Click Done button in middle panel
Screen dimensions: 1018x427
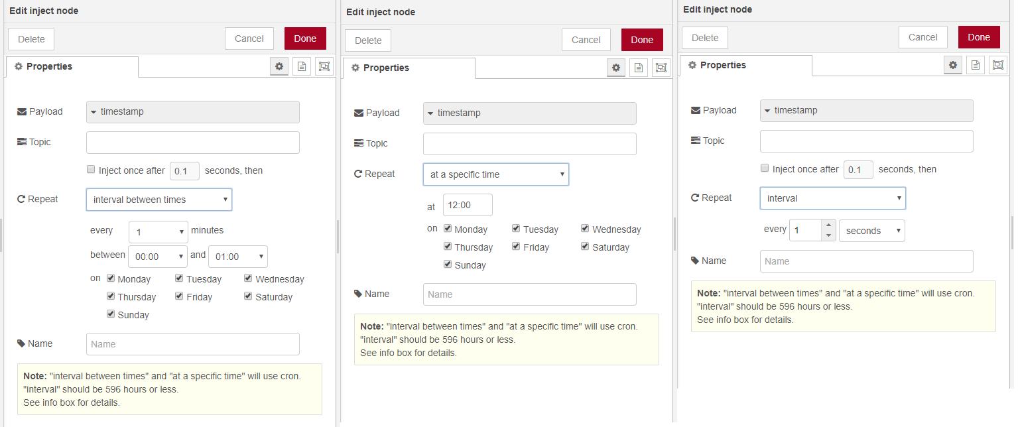pos(642,40)
